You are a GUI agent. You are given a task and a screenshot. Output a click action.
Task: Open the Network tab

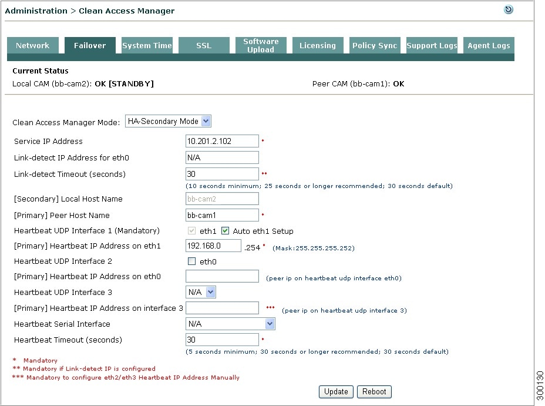pyautogui.click(x=33, y=46)
